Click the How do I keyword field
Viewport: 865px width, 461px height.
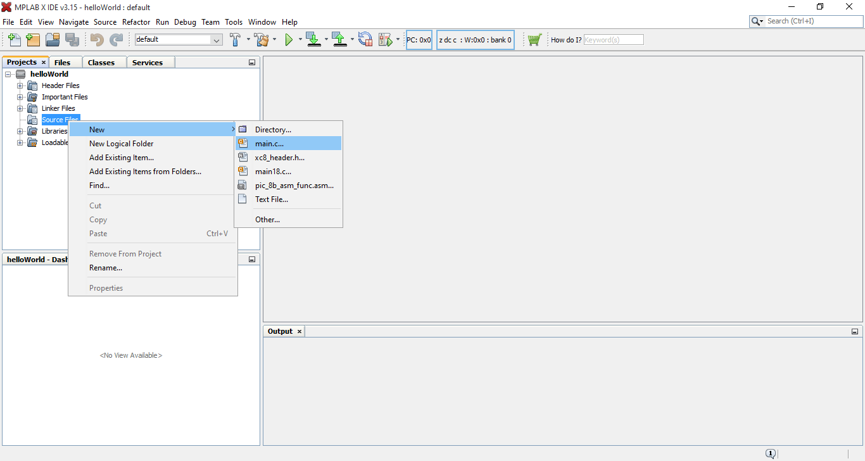613,40
